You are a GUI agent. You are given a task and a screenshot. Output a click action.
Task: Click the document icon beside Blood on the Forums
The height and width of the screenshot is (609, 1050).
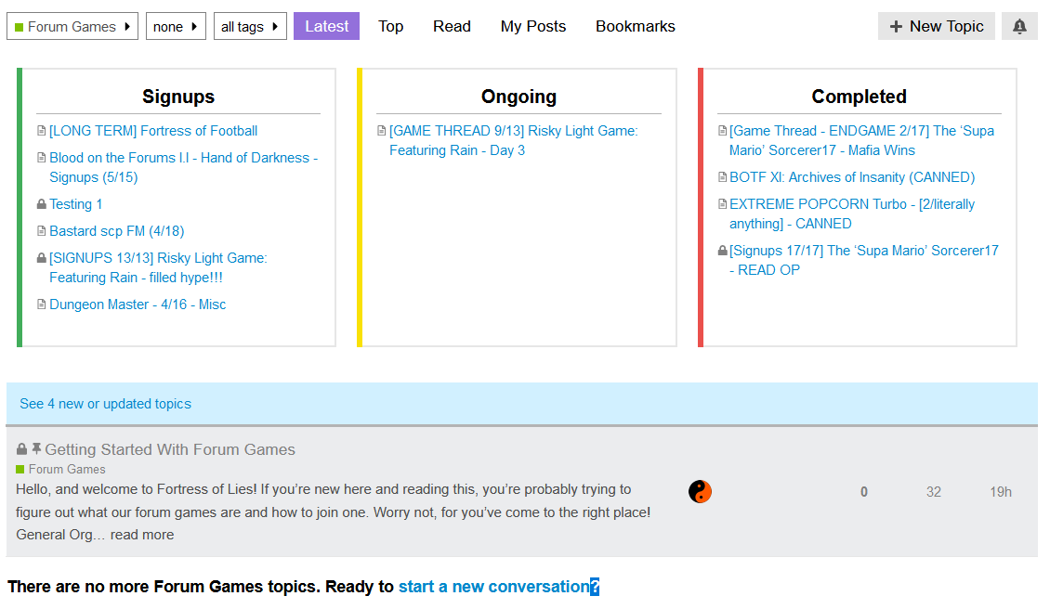coord(42,157)
